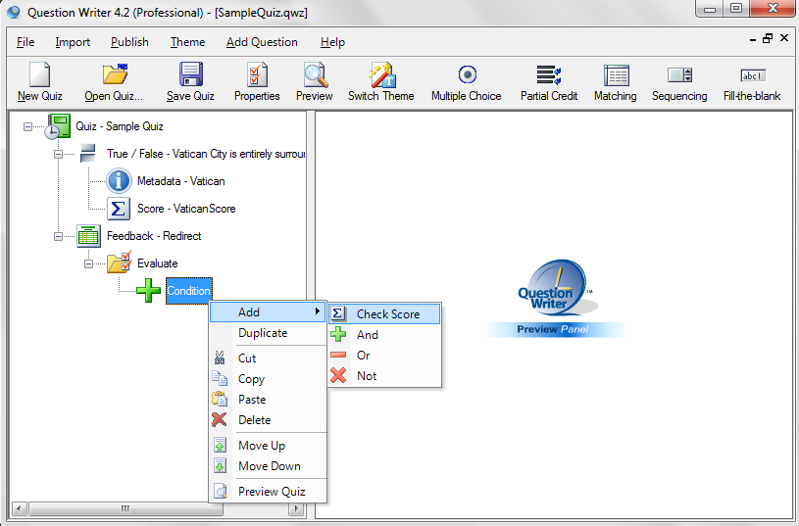Choose Not from the Add submenu
Image resolution: width=799 pixels, height=526 pixels.
[x=384, y=376]
